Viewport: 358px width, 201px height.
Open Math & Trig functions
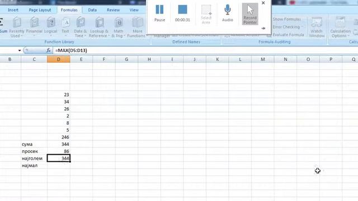pyautogui.click(x=118, y=27)
